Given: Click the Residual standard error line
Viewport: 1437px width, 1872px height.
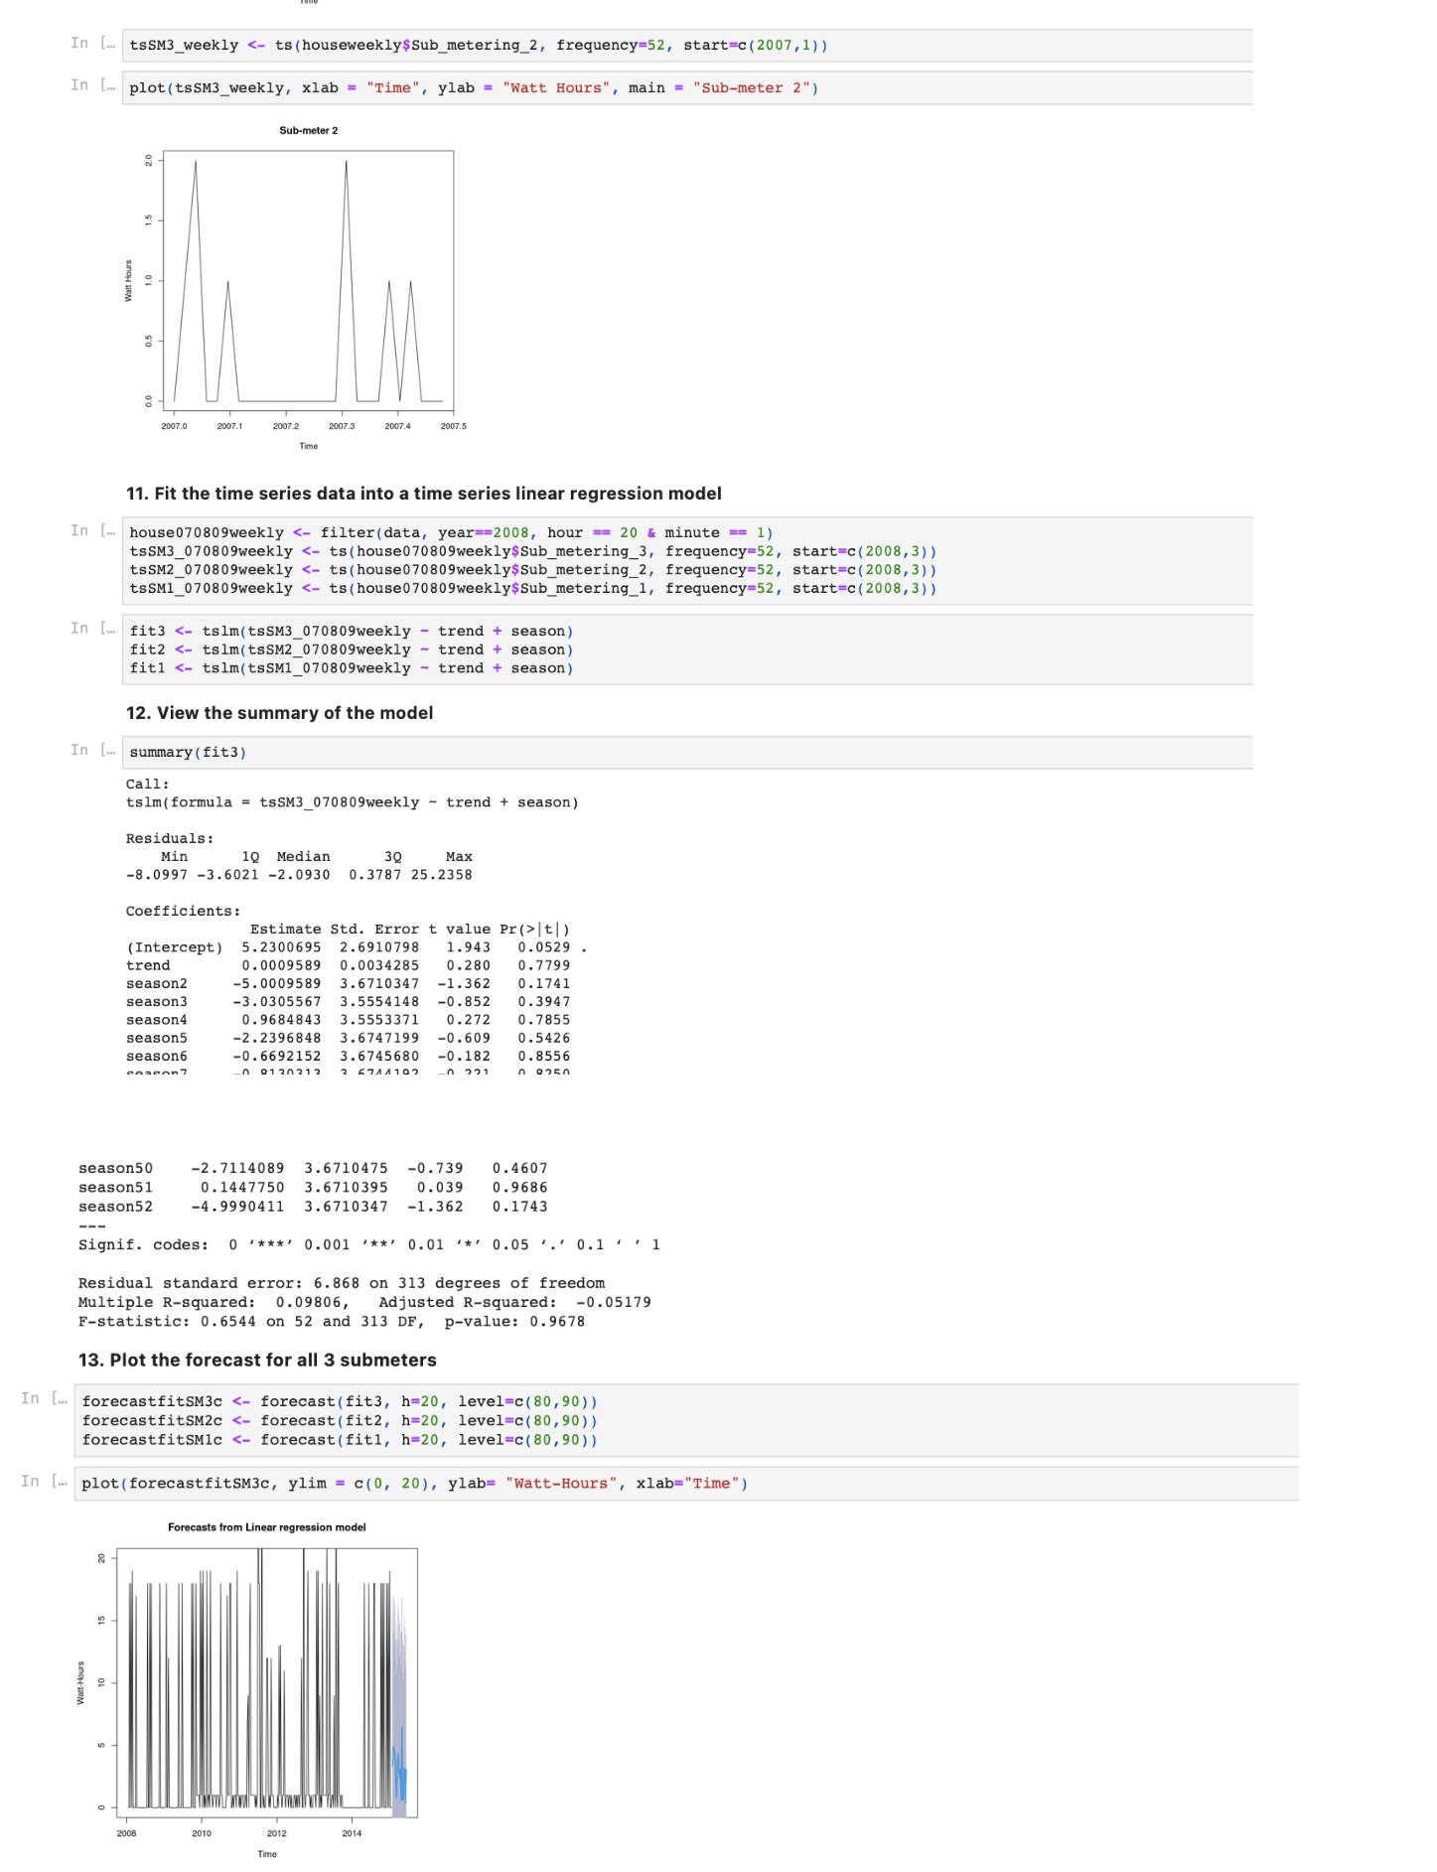Looking at the screenshot, I should (x=342, y=1283).
